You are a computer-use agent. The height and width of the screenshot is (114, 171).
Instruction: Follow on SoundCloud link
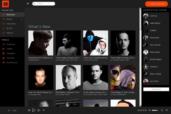click(x=12, y=62)
